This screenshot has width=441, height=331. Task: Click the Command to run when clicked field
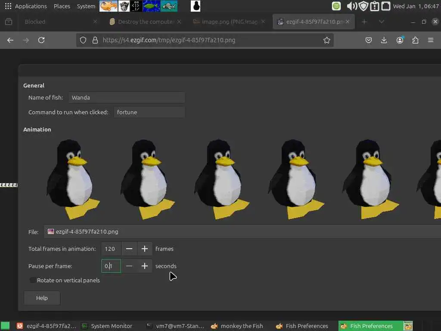[x=149, y=112]
